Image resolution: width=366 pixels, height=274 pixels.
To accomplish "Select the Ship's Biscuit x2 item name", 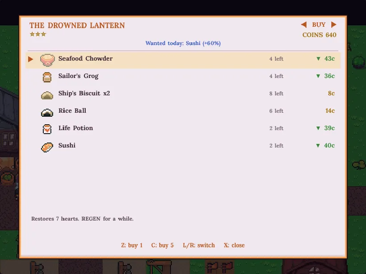I will coord(84,94).
